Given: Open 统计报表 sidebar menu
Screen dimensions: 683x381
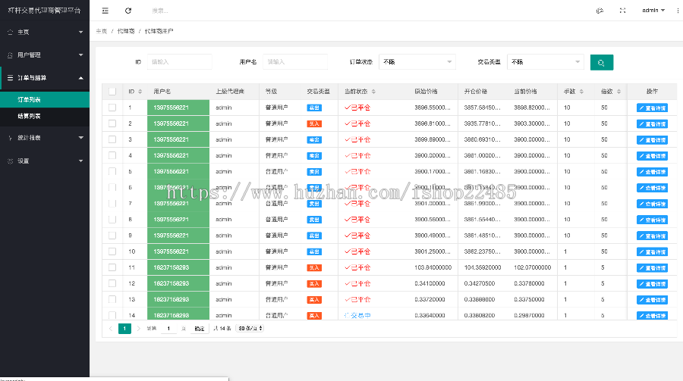Looking at the screenshot, I should coord(45,138).
